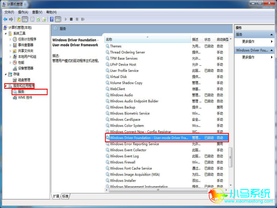Click the services list horizontal scrollbar thumb
277x208 pixels.
tap(158, 190)
